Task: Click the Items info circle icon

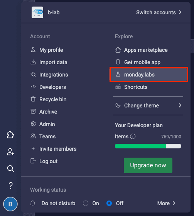Action: click(x=133, y=136)
